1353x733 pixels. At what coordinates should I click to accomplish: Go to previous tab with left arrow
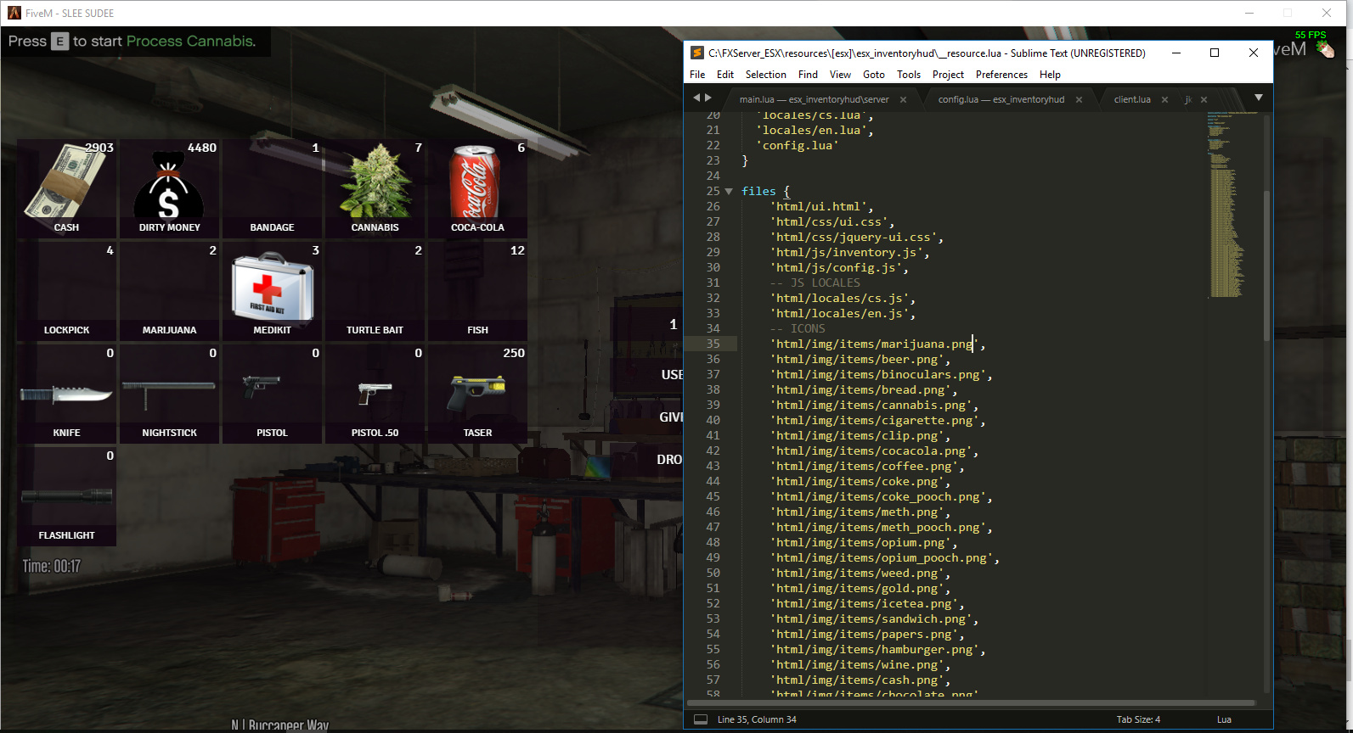[696, 98]
